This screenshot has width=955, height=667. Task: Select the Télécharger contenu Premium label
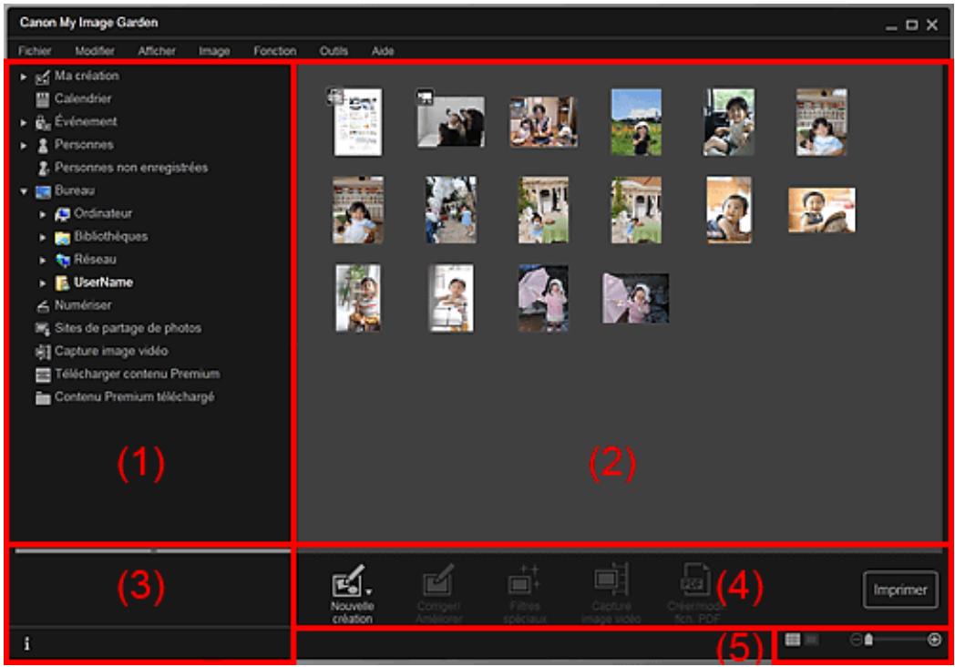pos(137,374)
